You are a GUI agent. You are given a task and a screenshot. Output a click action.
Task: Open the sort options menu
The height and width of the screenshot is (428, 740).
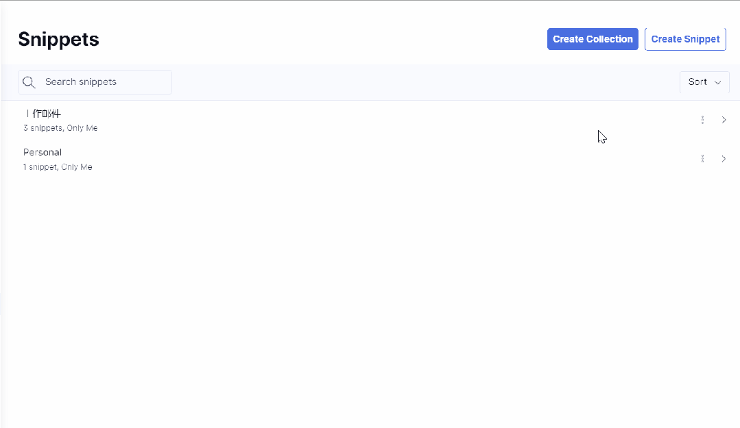[704, 81]
